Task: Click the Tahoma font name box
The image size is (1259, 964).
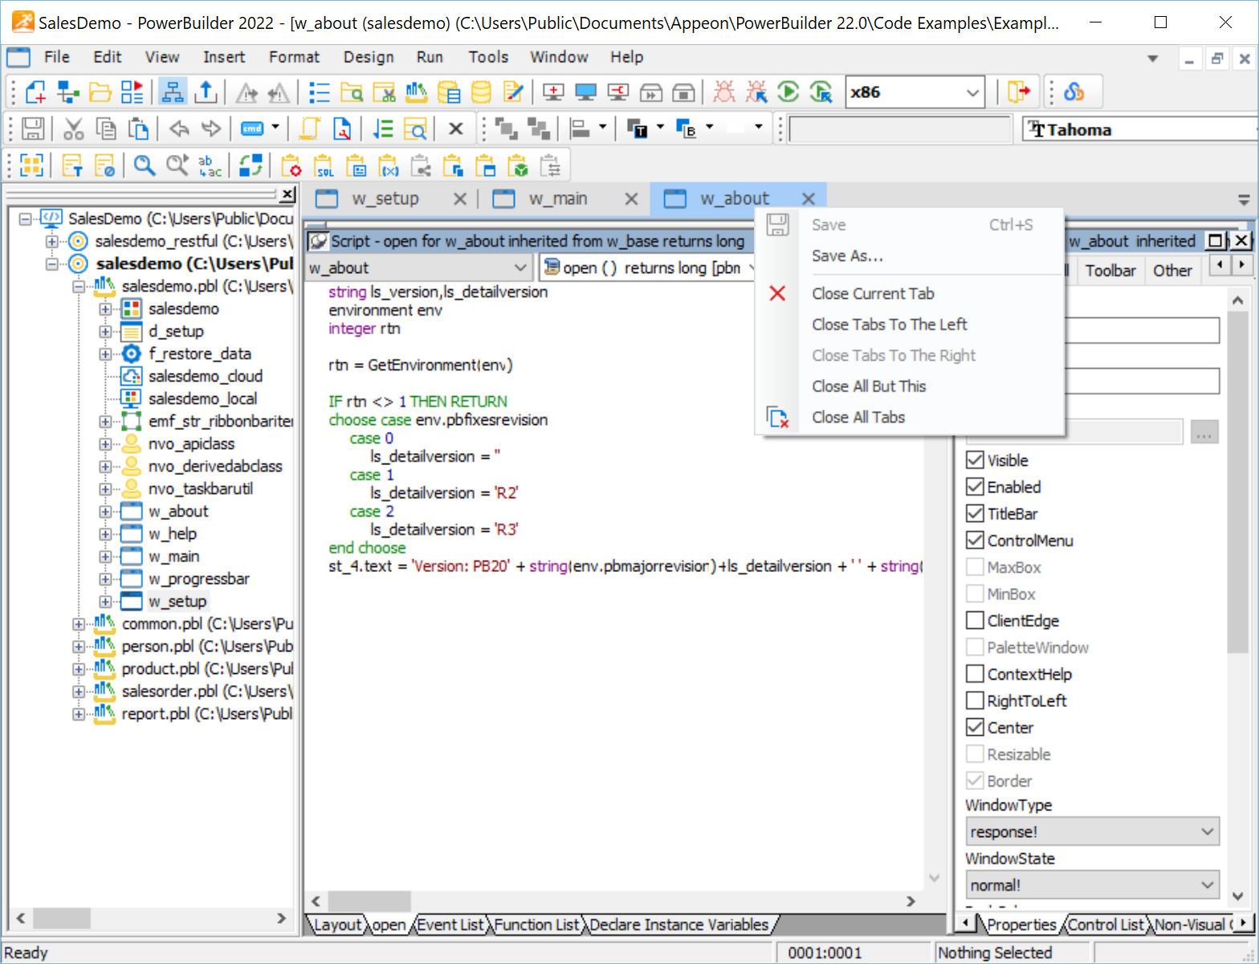Action: tap(1139, 129)
